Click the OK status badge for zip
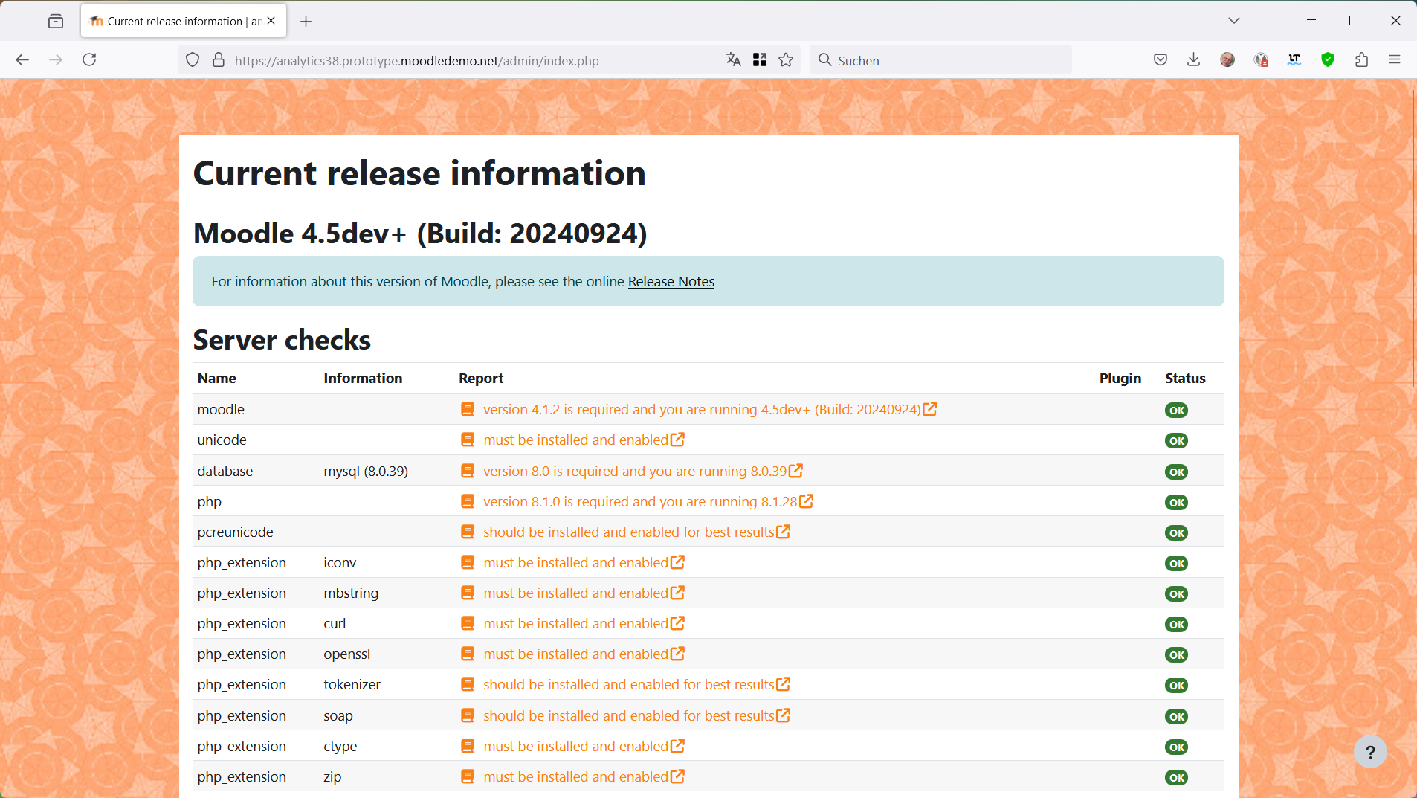This screenshot has height=798, width=1417. pos(1176,778)
